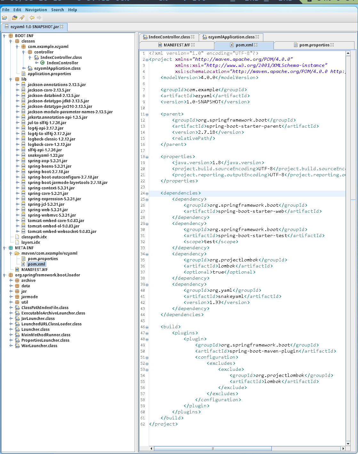The width and height of the screenshot is (358, 454).
Task: Close the pom.properties editor tab
Action: pos(332,45)
